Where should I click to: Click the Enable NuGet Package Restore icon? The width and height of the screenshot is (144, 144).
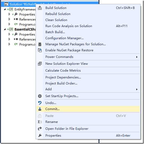(x=40, y=50)
